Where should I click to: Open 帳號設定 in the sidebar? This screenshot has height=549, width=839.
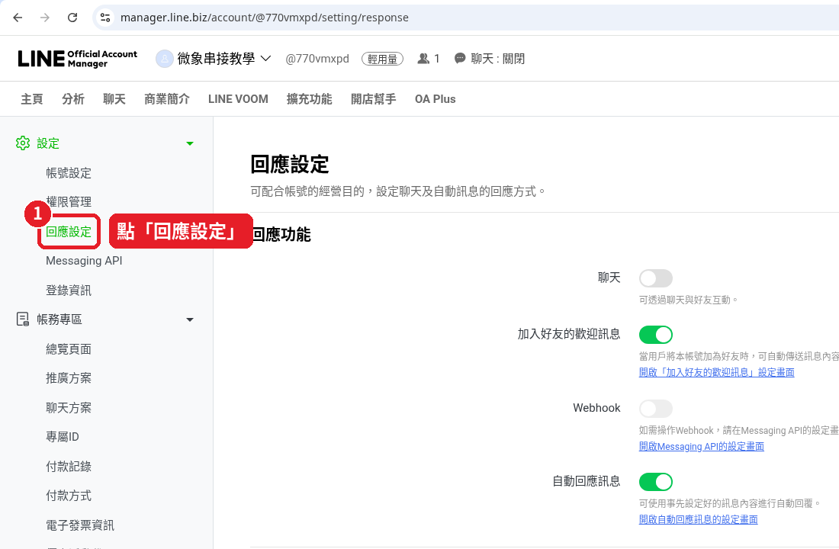point(69,173)
